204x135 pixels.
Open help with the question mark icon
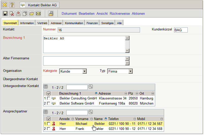(x=12, y=5)
